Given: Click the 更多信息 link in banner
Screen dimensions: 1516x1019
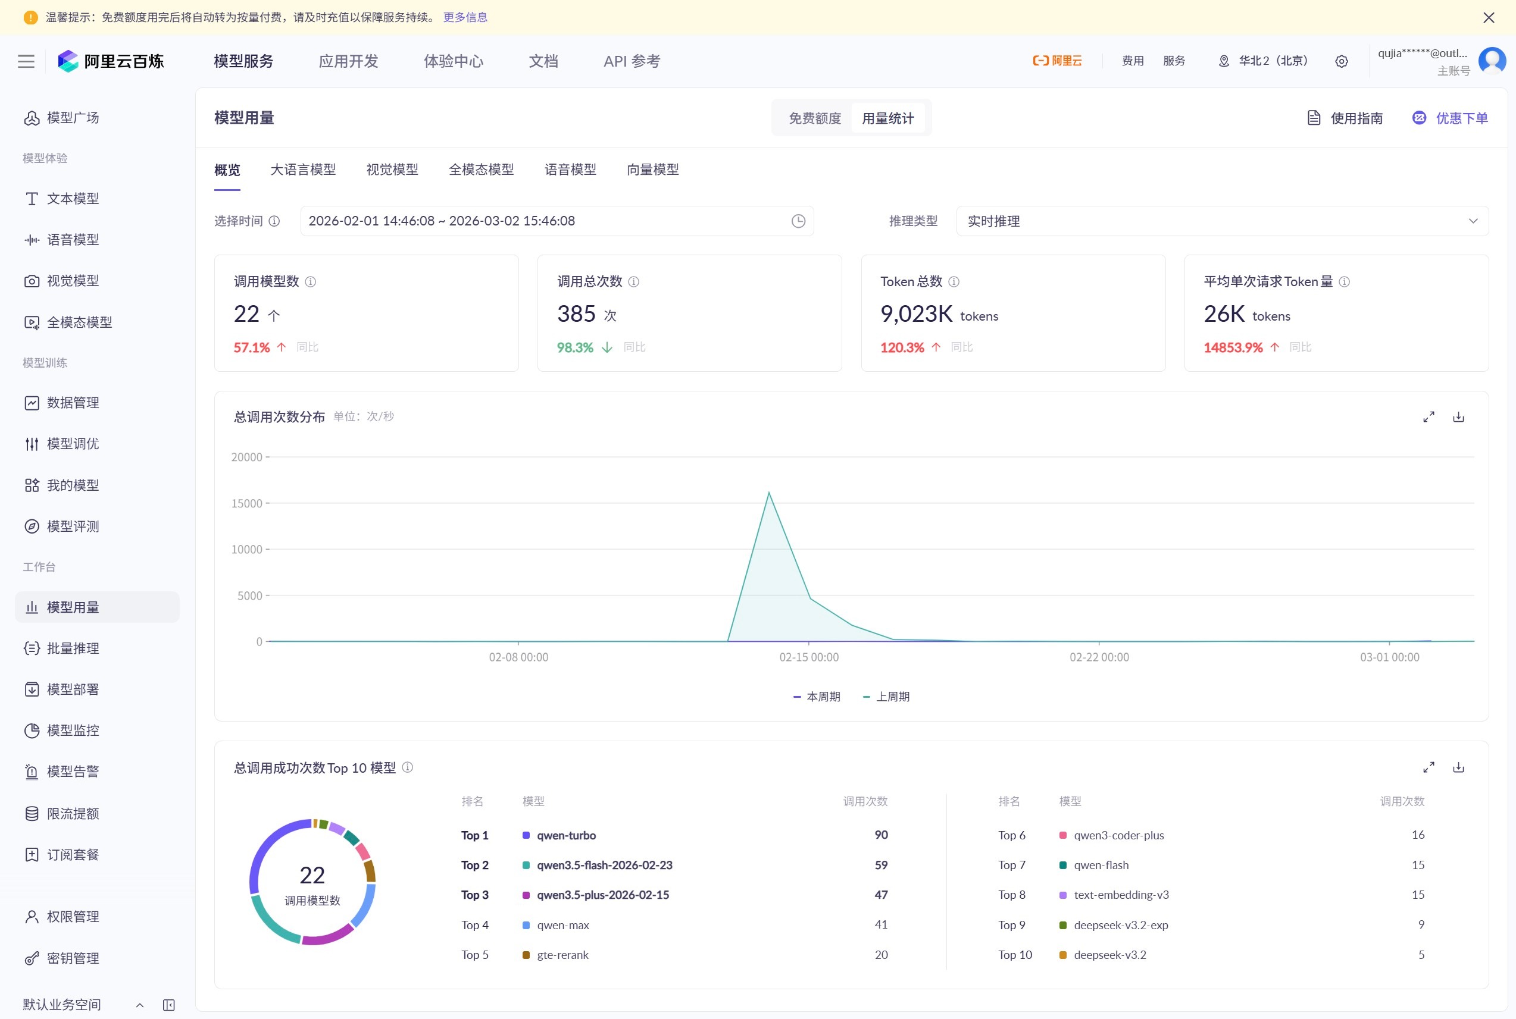Looking at the screenshot, I should (x=465, y=17).
